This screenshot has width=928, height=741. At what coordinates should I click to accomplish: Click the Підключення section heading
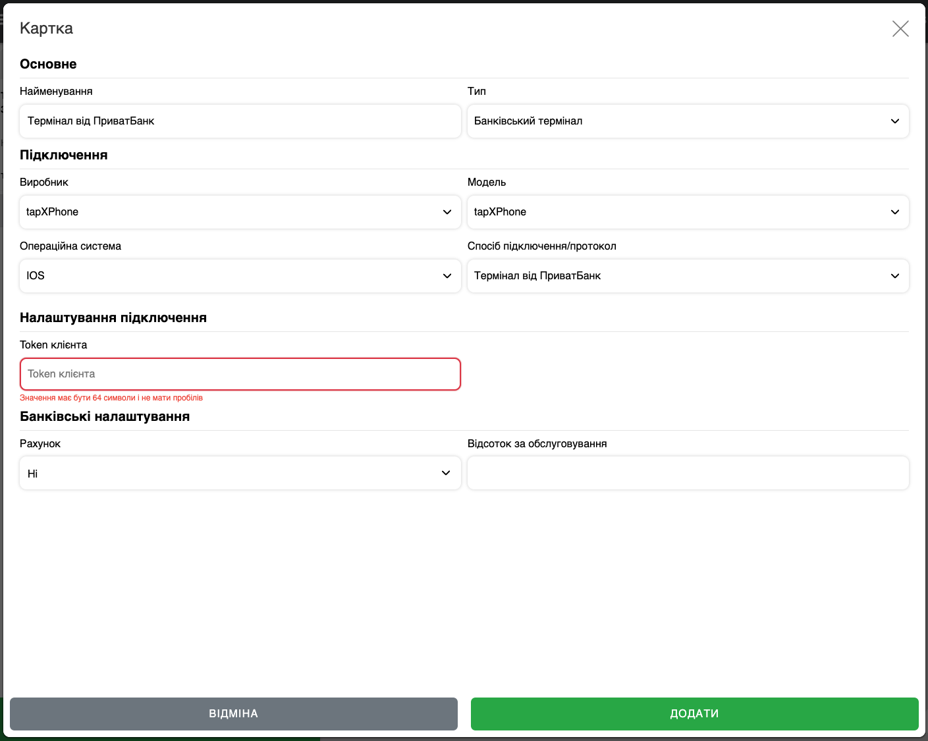pyautogui.click(x=63, y=155)
